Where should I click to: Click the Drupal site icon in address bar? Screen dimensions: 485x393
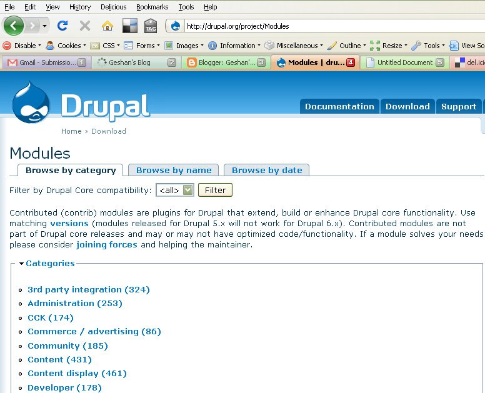[x=176, y=26]
